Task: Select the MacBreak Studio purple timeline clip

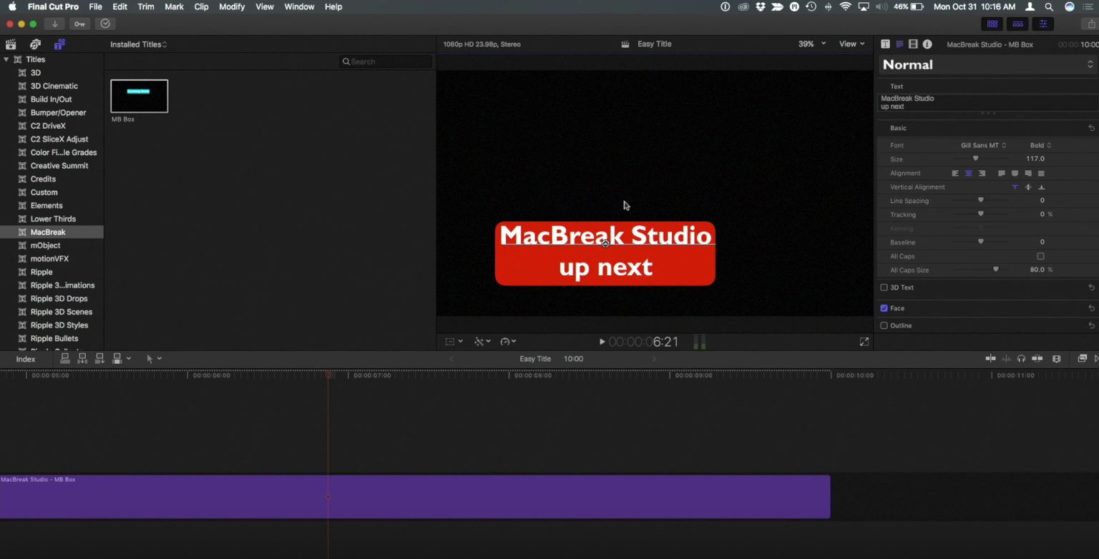Action: click(415, 497)
